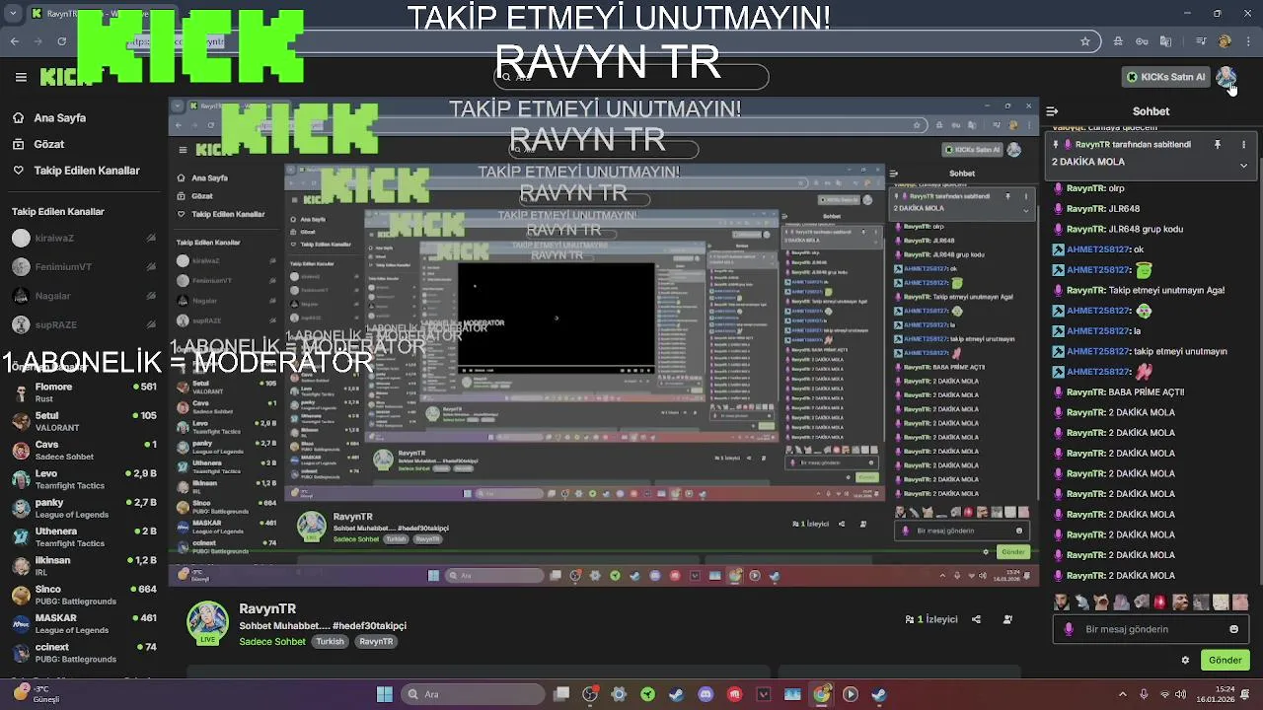1263x710 pixels.
Task: Click the RavynTR tag below stream title
Action: coord(376,642)
